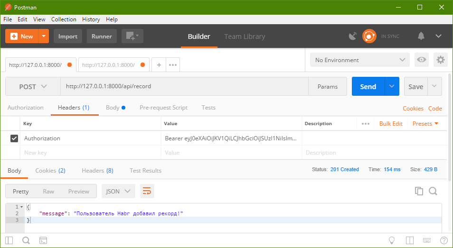
Task: Open the request Body tab
Action: click(115, 108)
